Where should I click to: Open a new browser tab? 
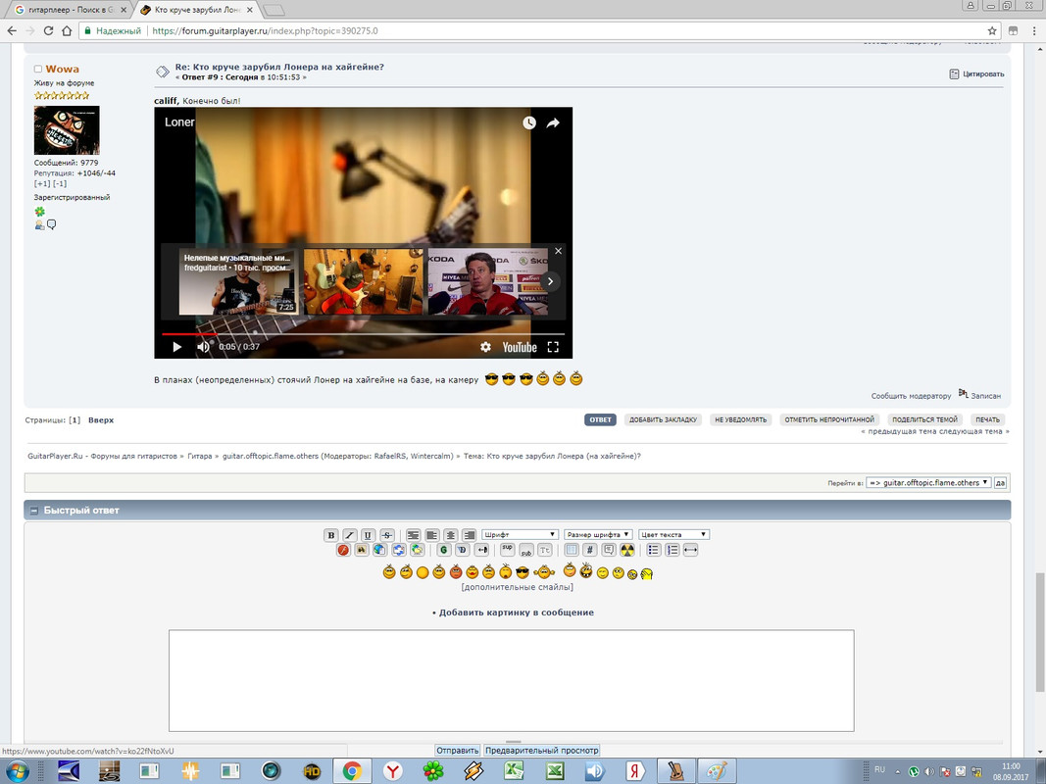[274, 10]
